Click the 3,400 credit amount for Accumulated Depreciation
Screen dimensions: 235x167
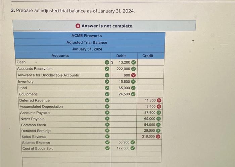click(x=151, y=107)
